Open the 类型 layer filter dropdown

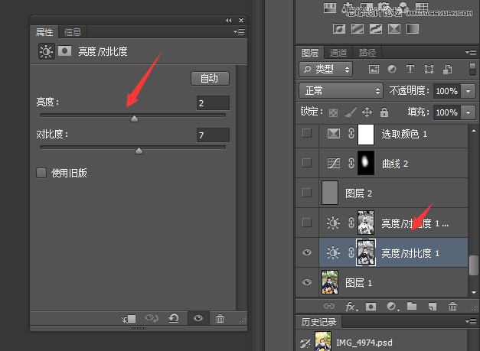coord(325,69)
